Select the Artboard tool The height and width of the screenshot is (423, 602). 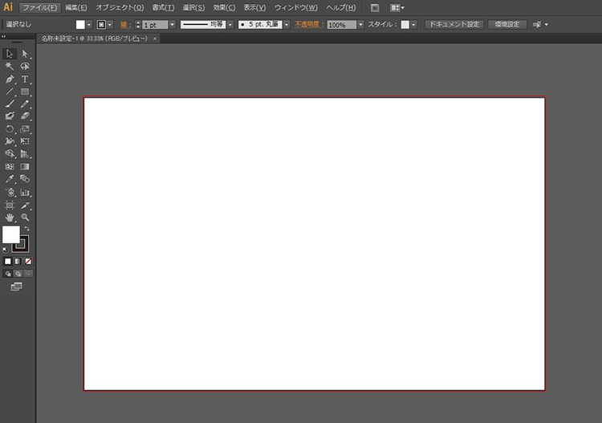(x=10, y=205)
